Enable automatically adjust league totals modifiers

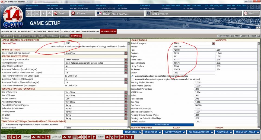pos(132,76)
